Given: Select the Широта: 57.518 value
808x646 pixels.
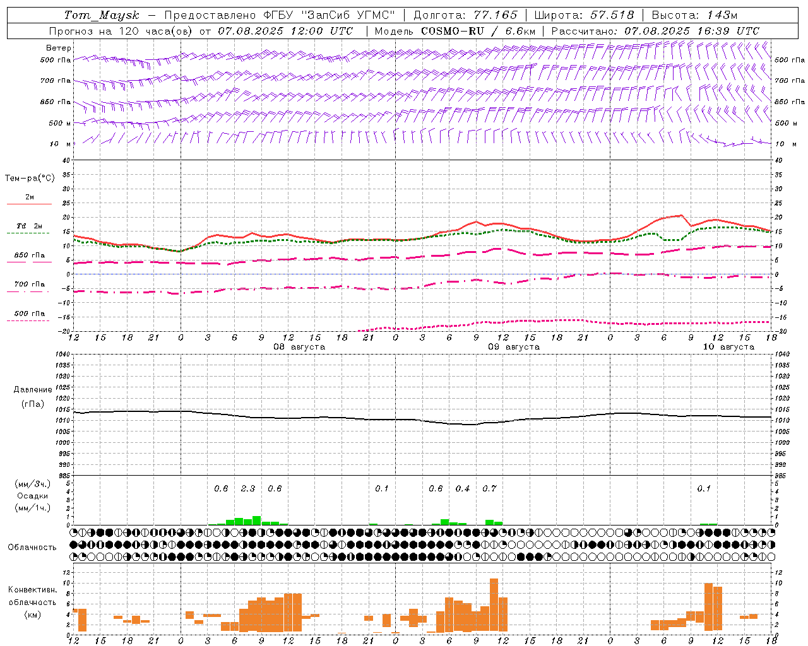Looking at the screenshot, I should (x=584, y=15).
